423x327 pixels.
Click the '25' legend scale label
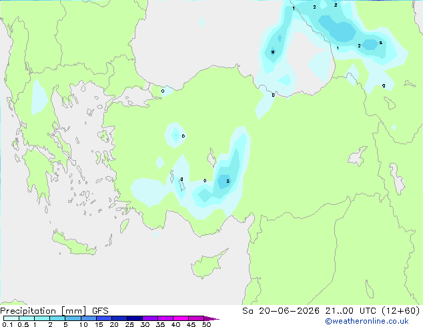[129, 324]
